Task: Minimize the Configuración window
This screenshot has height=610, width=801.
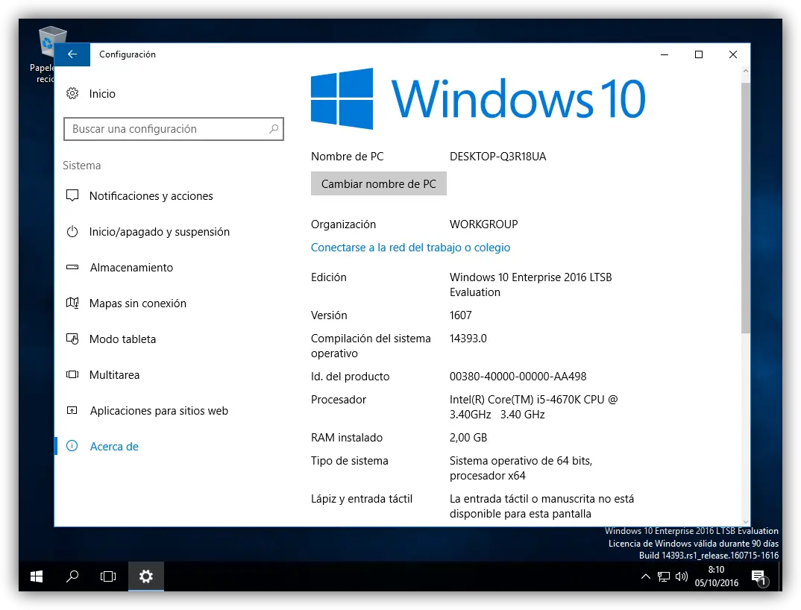Action: point(665,54)
